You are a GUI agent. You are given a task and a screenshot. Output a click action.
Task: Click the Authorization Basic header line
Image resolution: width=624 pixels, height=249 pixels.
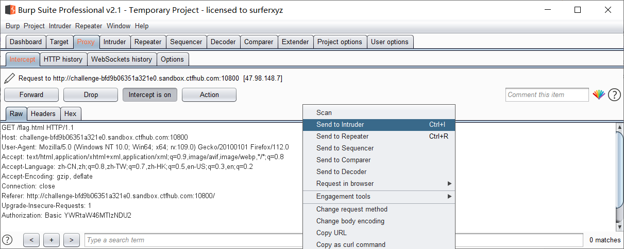click(66, 216)
